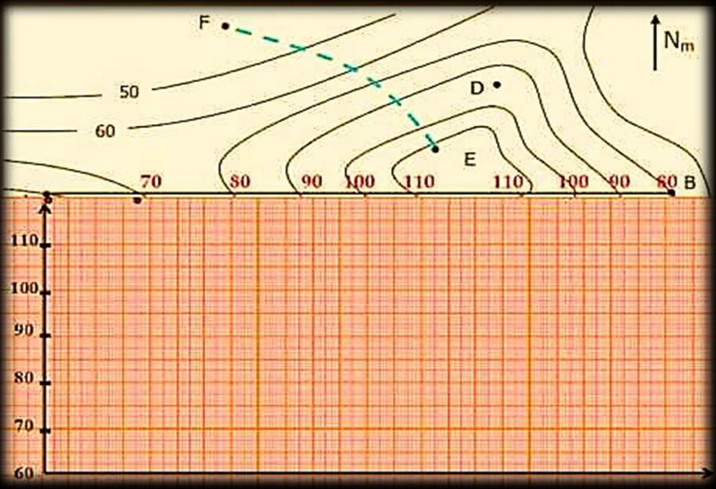The height and width of the screenshot is (489, 716).
Task: Click the leftmost red 80 on the profile line
Action: pyautogui.click(x=239, y=181)
